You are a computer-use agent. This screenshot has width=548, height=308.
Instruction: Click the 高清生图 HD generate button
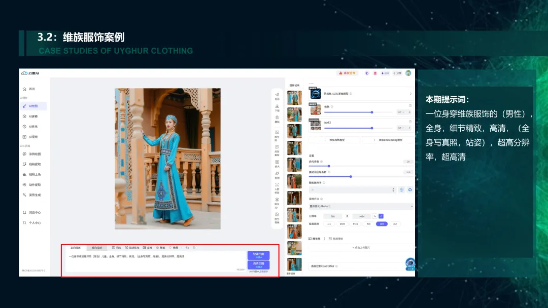click(259, 264)
